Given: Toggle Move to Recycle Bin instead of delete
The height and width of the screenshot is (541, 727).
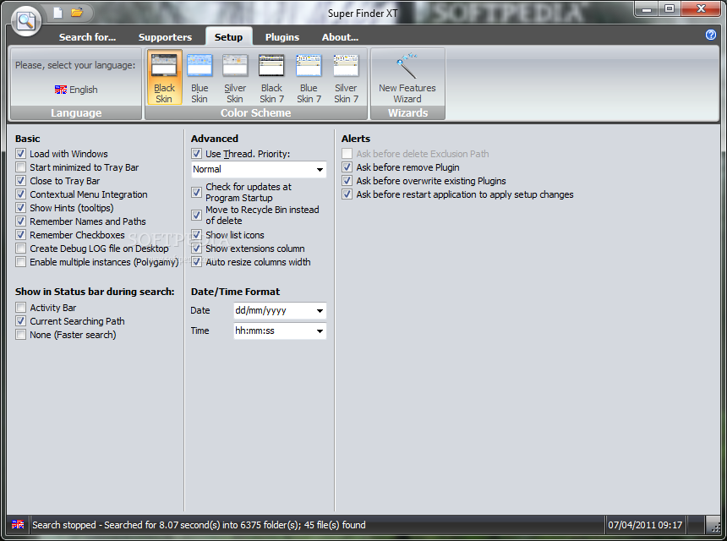Looking at the screenshot, I should (197, 215).
